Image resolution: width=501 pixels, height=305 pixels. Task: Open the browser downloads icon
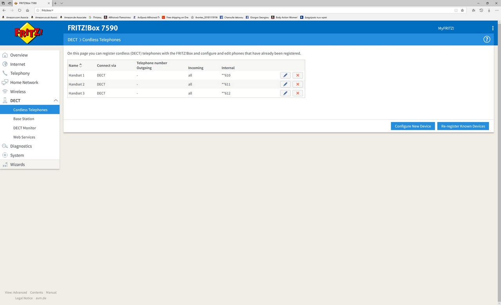(489, 10)
